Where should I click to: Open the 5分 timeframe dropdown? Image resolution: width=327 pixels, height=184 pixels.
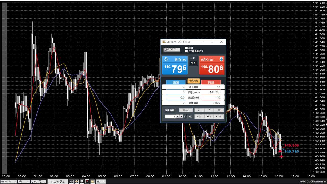[x=24, y=182]
